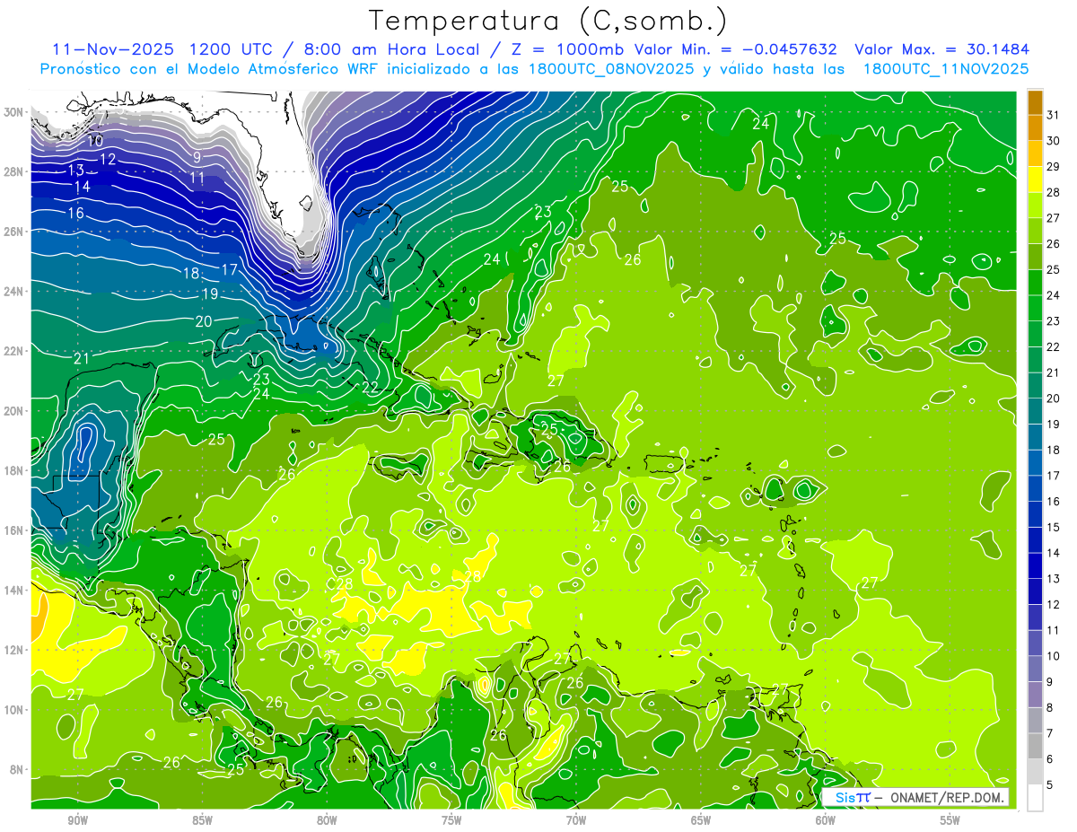1077x832 pixels.
Task: Click the "60W" longitude axis label
Action: click(x=826, y=820)
